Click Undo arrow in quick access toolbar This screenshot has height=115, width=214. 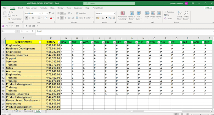coord(7,26)
